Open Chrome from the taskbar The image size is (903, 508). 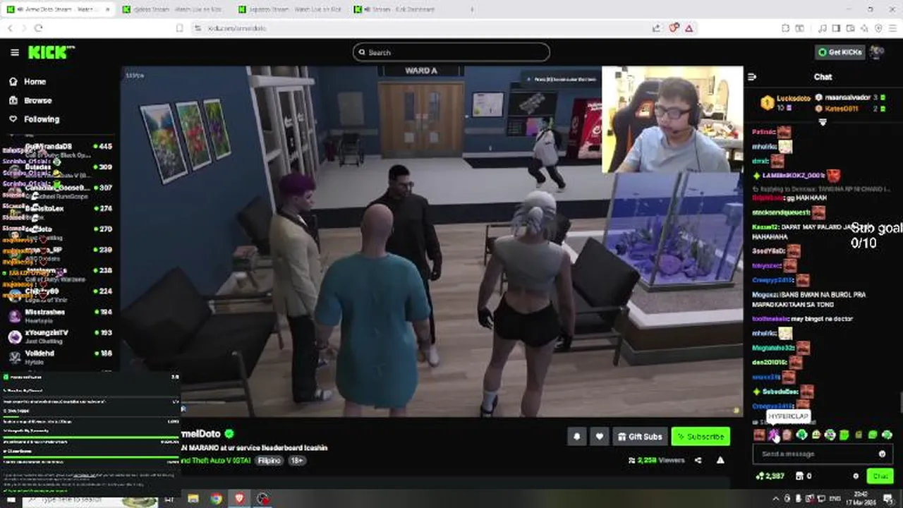(216, 499)
